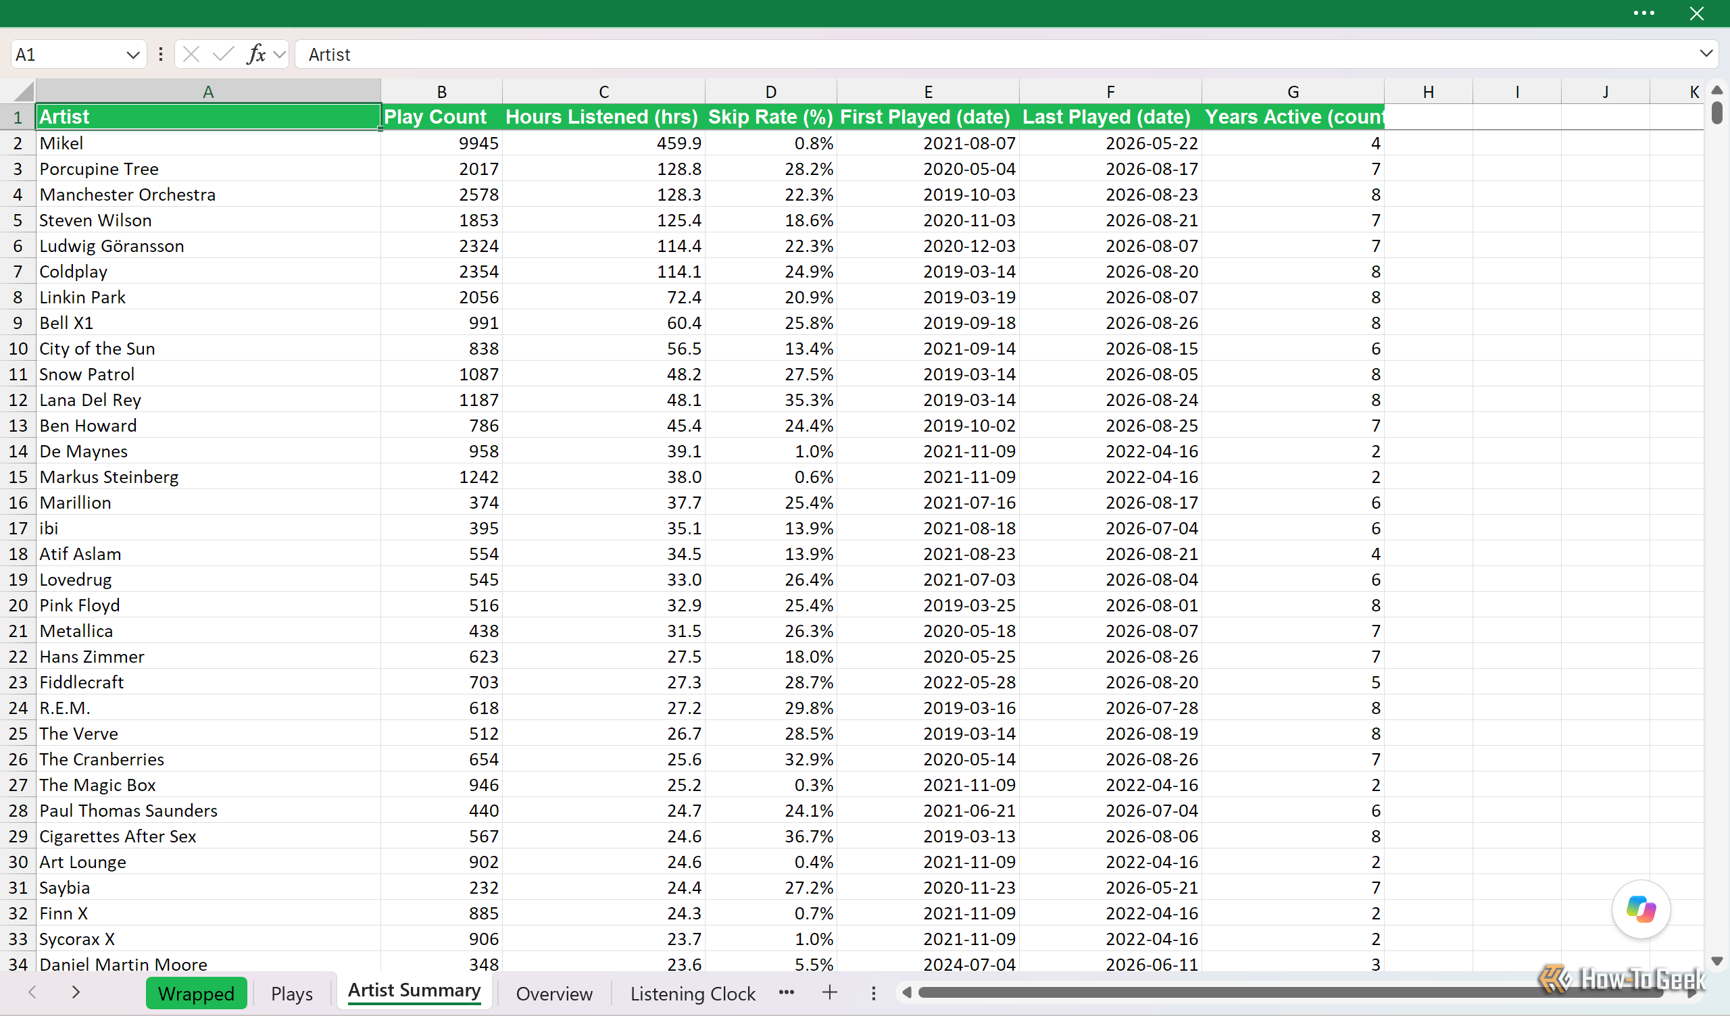Switch to the Plays sheet tab

[292, 993]
